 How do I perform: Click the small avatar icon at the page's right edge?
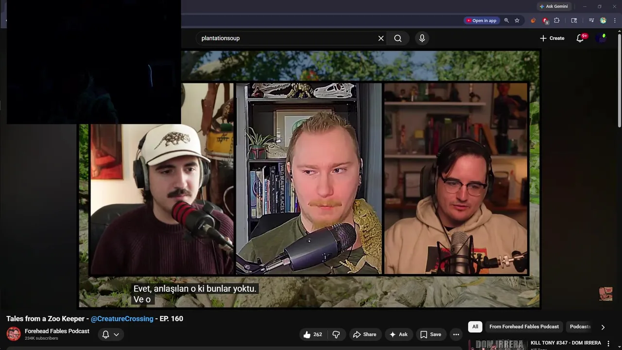[605, 294]
